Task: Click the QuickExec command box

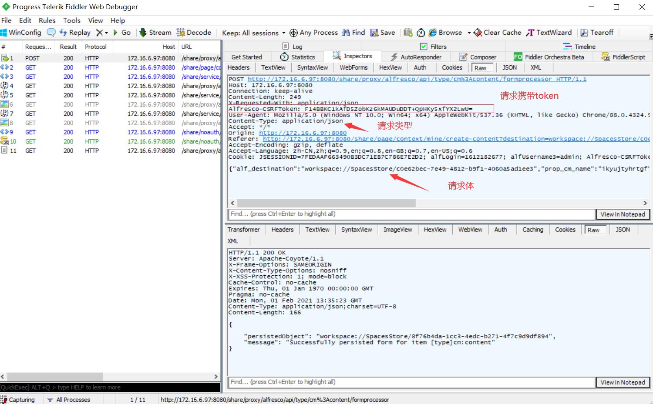Action: (110, 387)
